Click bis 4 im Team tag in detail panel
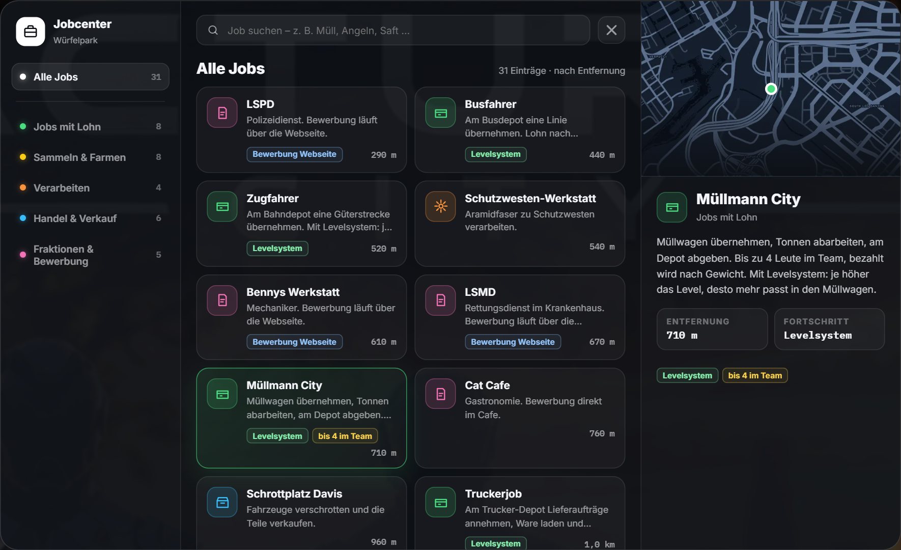The height and width of the screenshot is (550, 901). point(755,375)
